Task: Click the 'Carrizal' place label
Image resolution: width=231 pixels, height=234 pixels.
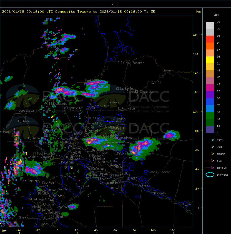Action: 82,186
